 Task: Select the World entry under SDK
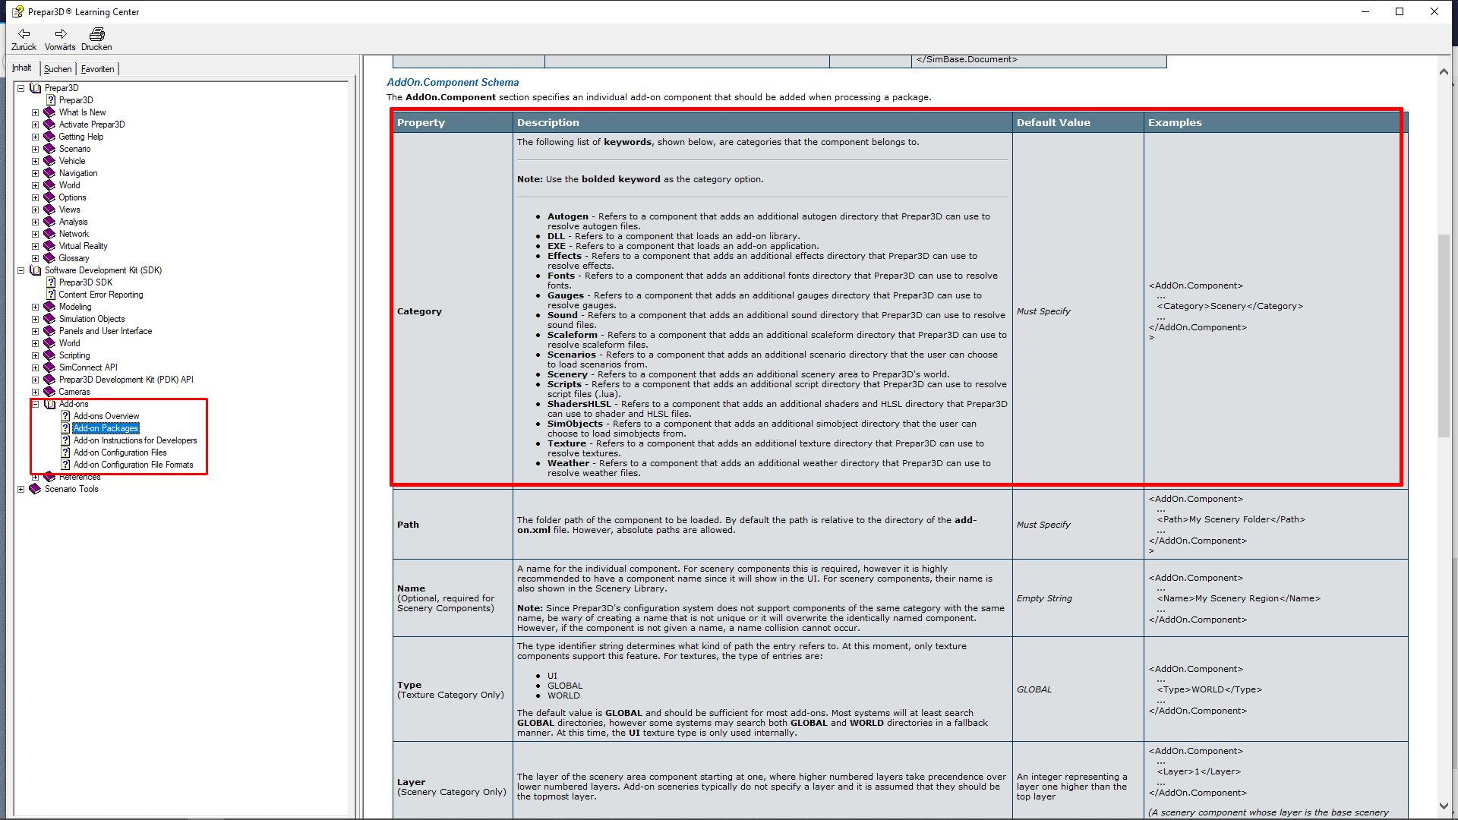click(x=69, y=343)
